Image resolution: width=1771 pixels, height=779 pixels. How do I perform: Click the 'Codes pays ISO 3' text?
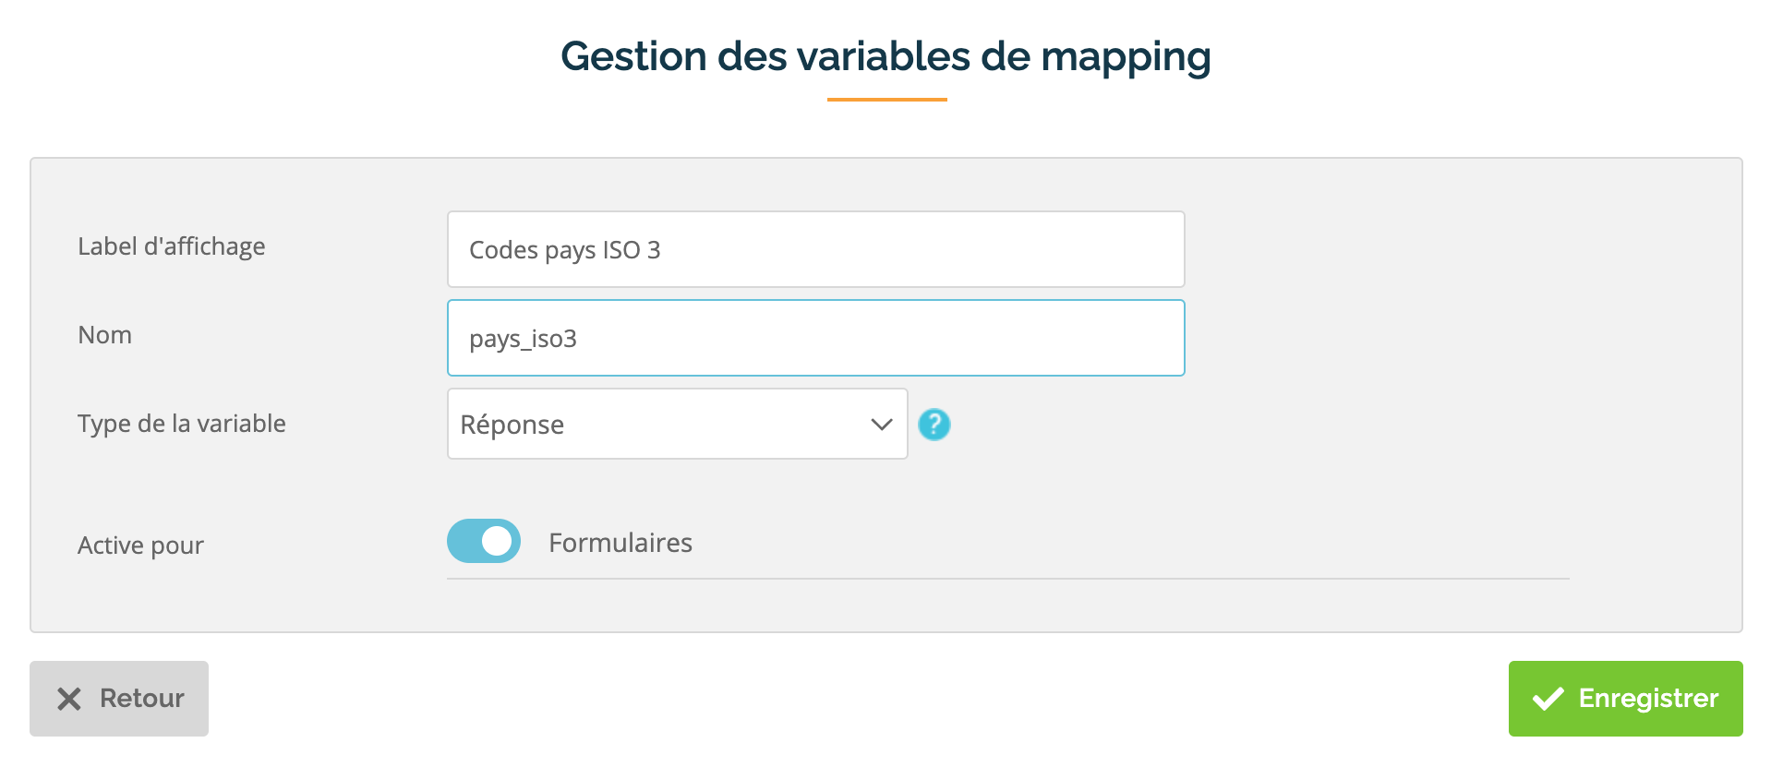[565, 250]
